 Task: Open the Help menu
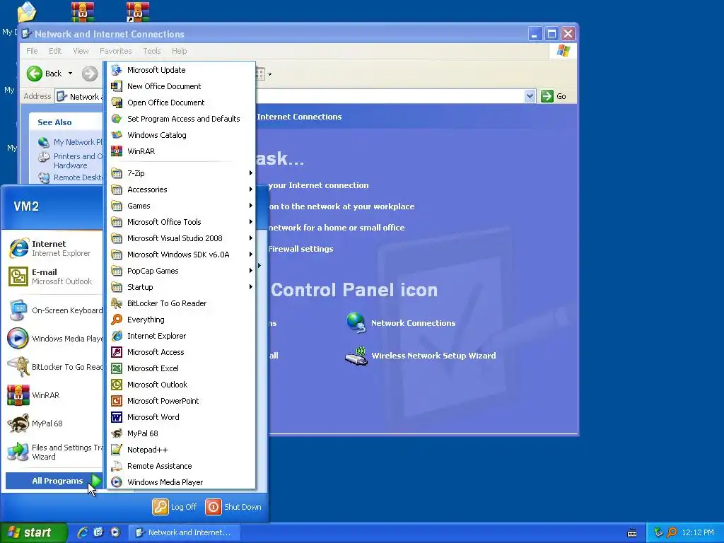pyautogui.click(x=179, y=51)
